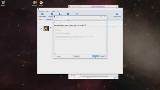160x90 pixels.
Task: Click the highlighted ribbon tab in Explorer window
Action: pos(98,7)
